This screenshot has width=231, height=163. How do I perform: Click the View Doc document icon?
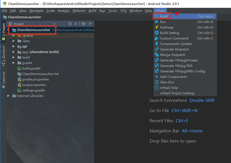(x=157, y=82)
